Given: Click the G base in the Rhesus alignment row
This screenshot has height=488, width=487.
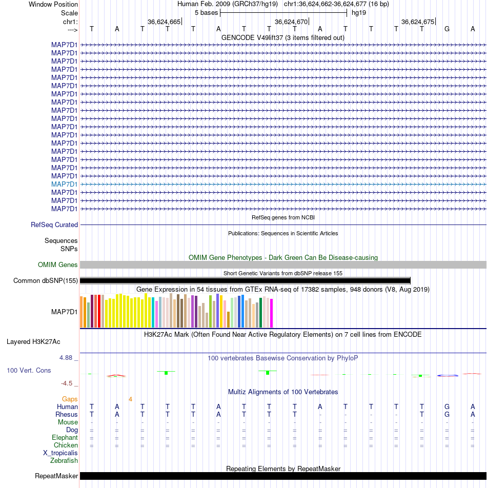Looking at the screenshot, I should (x=447, y=415).
